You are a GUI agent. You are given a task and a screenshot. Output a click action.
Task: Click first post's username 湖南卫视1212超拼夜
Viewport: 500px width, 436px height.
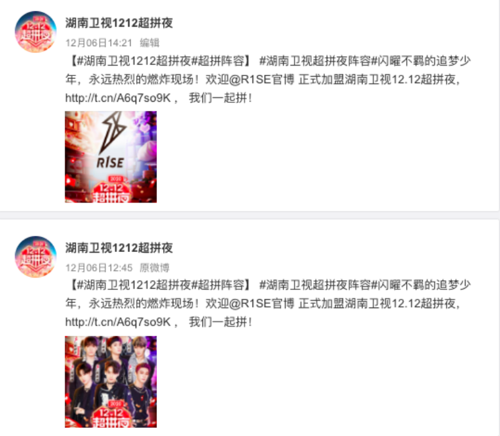119,23
